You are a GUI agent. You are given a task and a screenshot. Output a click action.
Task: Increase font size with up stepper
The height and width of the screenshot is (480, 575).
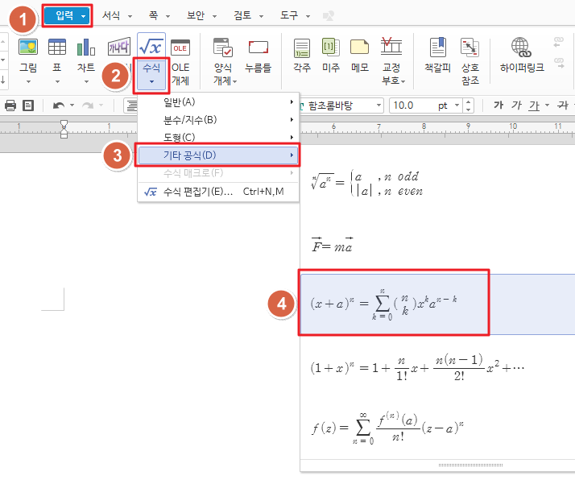468,101
